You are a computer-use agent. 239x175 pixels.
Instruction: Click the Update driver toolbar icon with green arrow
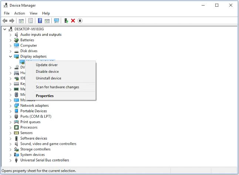tap(66, 21)
